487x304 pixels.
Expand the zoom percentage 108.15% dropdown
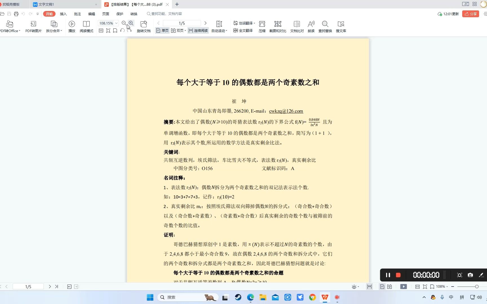(116, 23)
